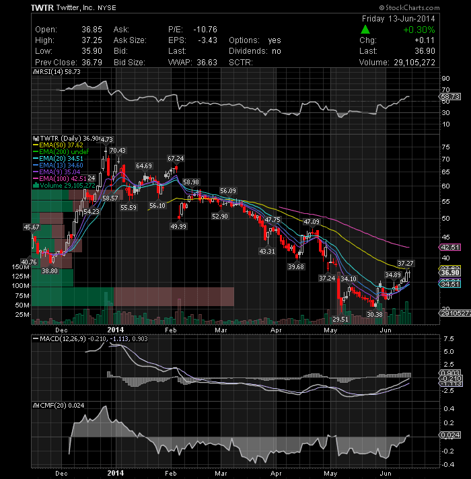Click the 39.68 price low label
The width and height of the screenshot is (471, 479).
tap(296, 266)
